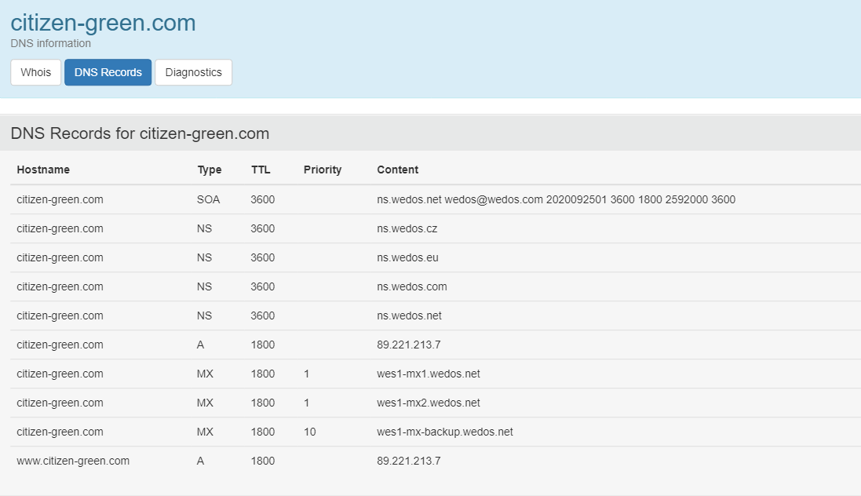Click the A type for citizen-green.com

(200, 345)
